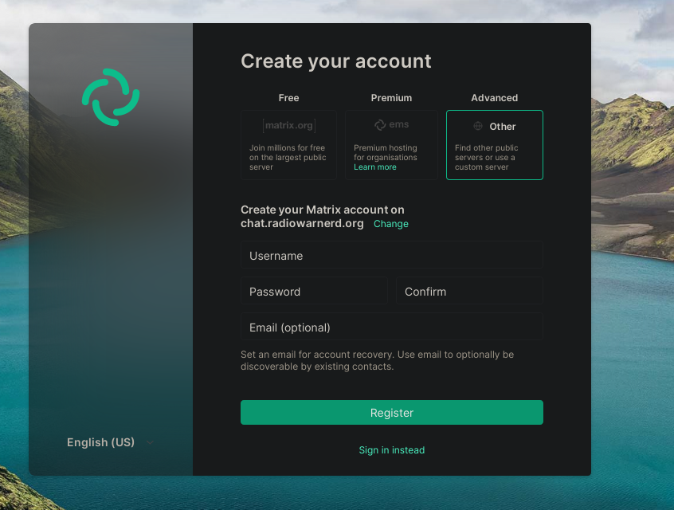
Task: Click the ems logo icon
Action: [x=380, y=126]
